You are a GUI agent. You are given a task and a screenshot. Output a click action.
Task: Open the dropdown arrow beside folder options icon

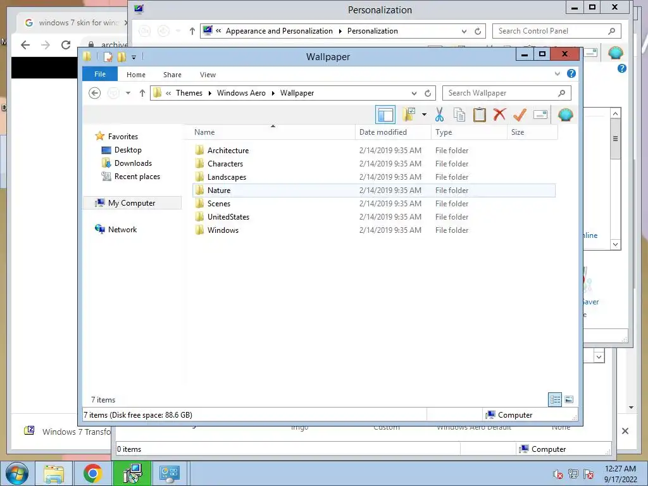coord(424,115)
